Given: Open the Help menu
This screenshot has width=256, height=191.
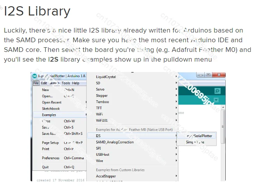Looking at the screenshot, I should [x=76, y=83].
